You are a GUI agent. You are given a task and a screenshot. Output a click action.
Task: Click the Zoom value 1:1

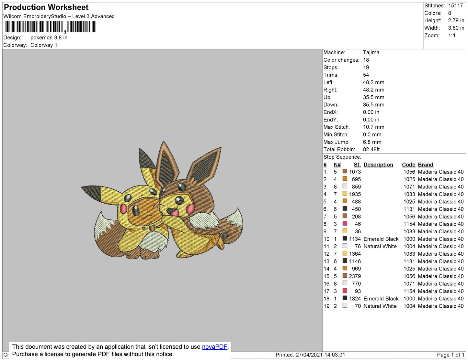click(452, 36)
